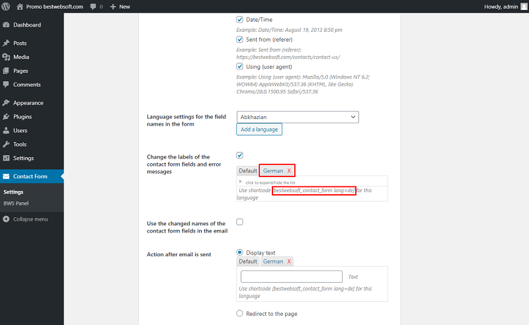The width and height of the screenshot is (529, 325).
Task: Toggle the Change the labels checkbox
Action: click(239, 155)
